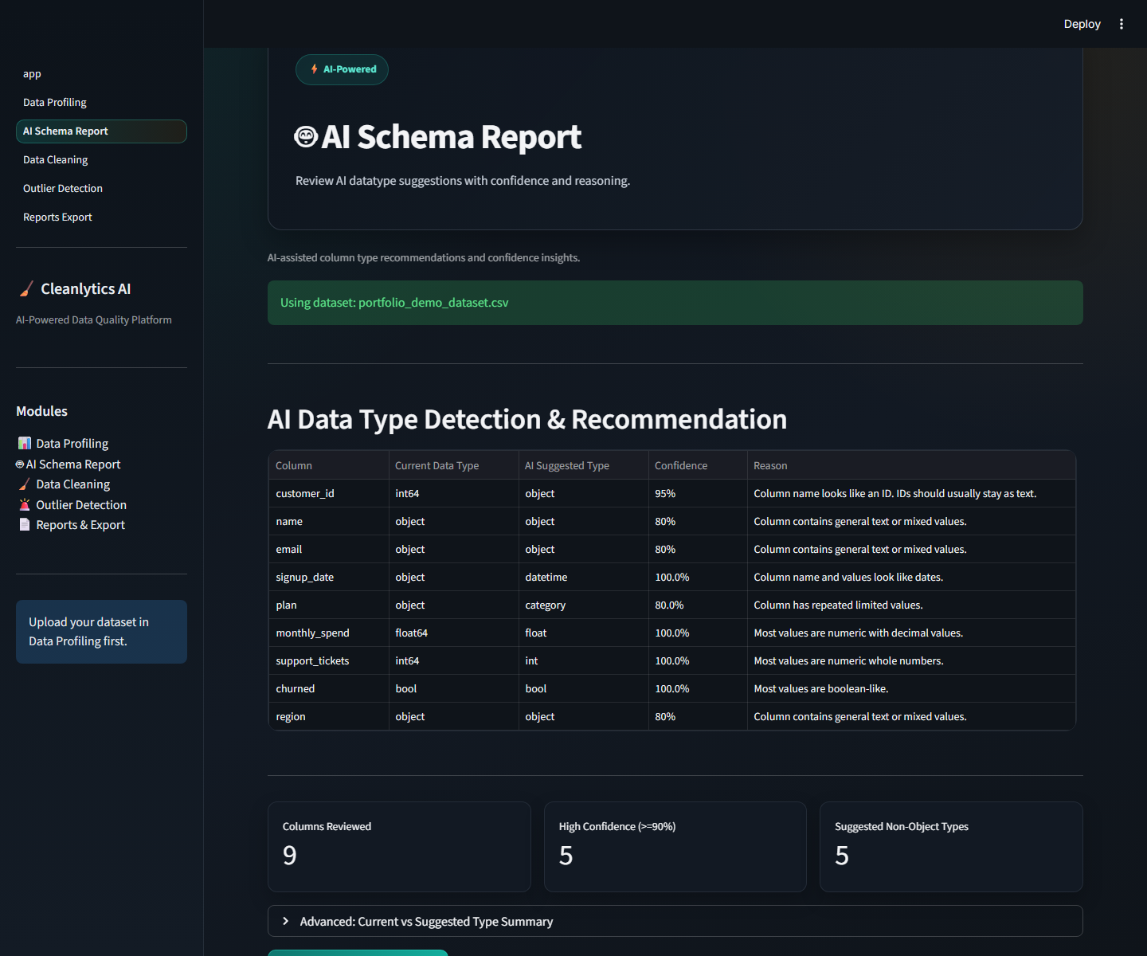Click the robot icon beside AI Schema Report heading

point(306,137)
